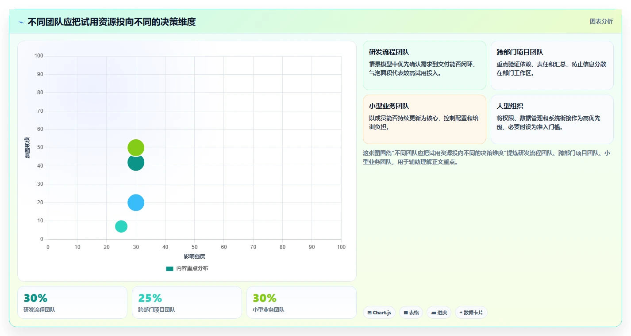The height and width of the screenshot is (336, 631).
Task: Click the lime green bubble at 50
Action: coord(136,148)
